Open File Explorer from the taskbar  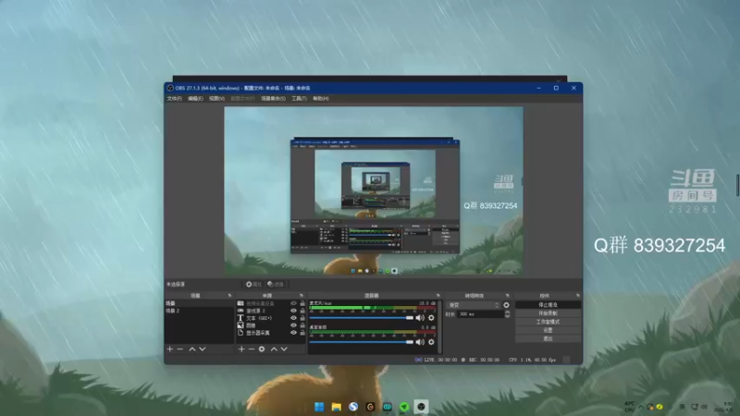pyautogui.click(x=336, y=407)
